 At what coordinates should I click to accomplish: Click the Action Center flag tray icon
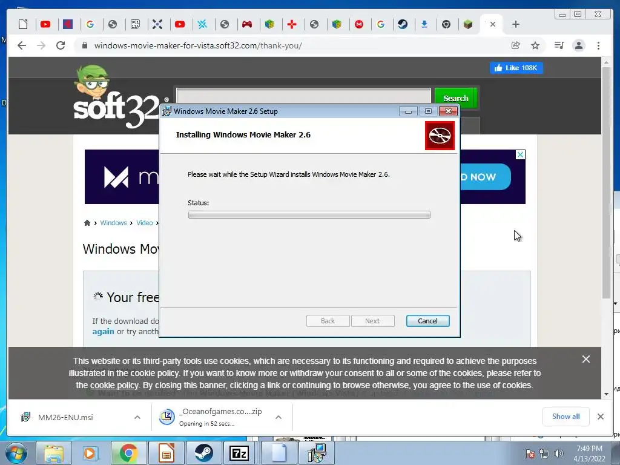click(x=529, y=453)
